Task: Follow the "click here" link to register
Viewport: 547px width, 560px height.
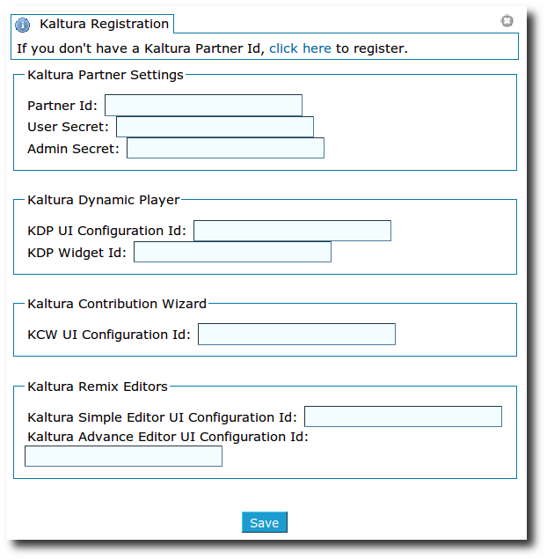Action: [x=300, y=48]
